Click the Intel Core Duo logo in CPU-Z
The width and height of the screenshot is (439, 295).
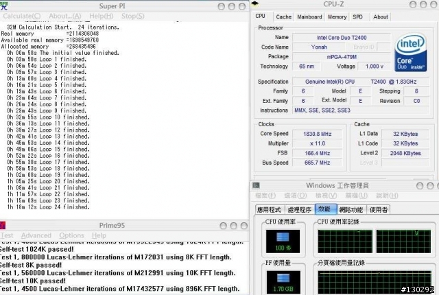pos(410,53)
